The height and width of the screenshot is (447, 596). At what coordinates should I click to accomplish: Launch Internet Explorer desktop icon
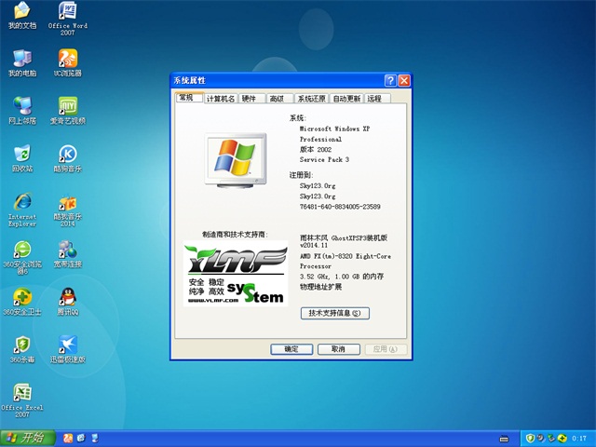21,202
